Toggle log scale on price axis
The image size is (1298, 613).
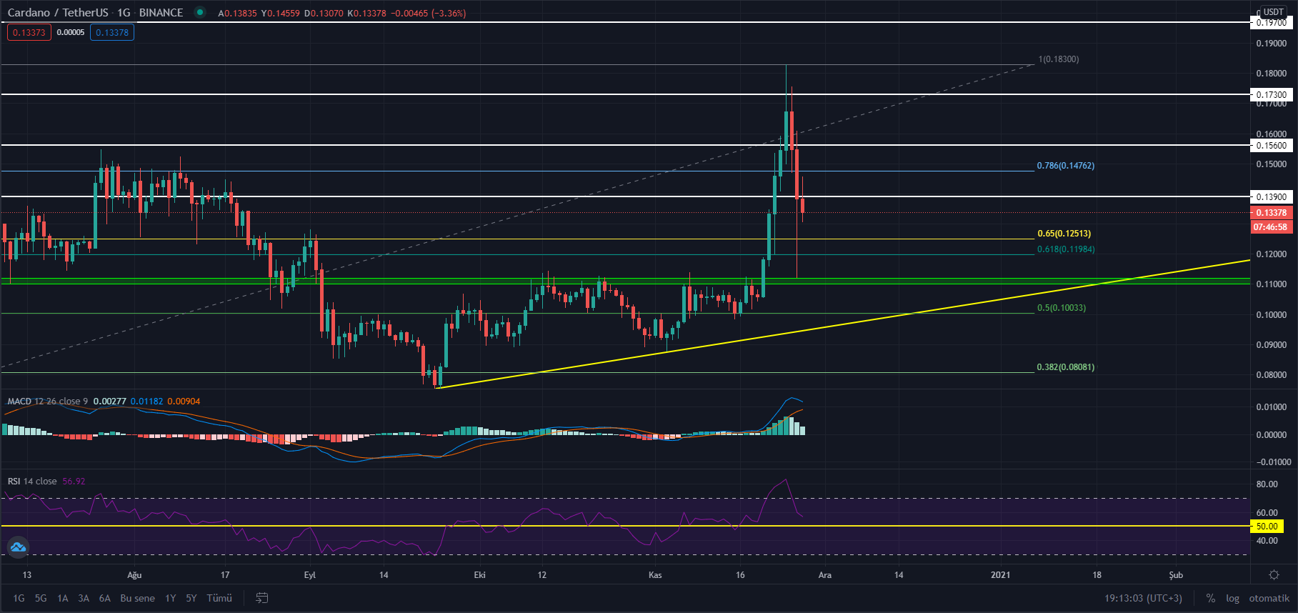[x=1232, y=598]
